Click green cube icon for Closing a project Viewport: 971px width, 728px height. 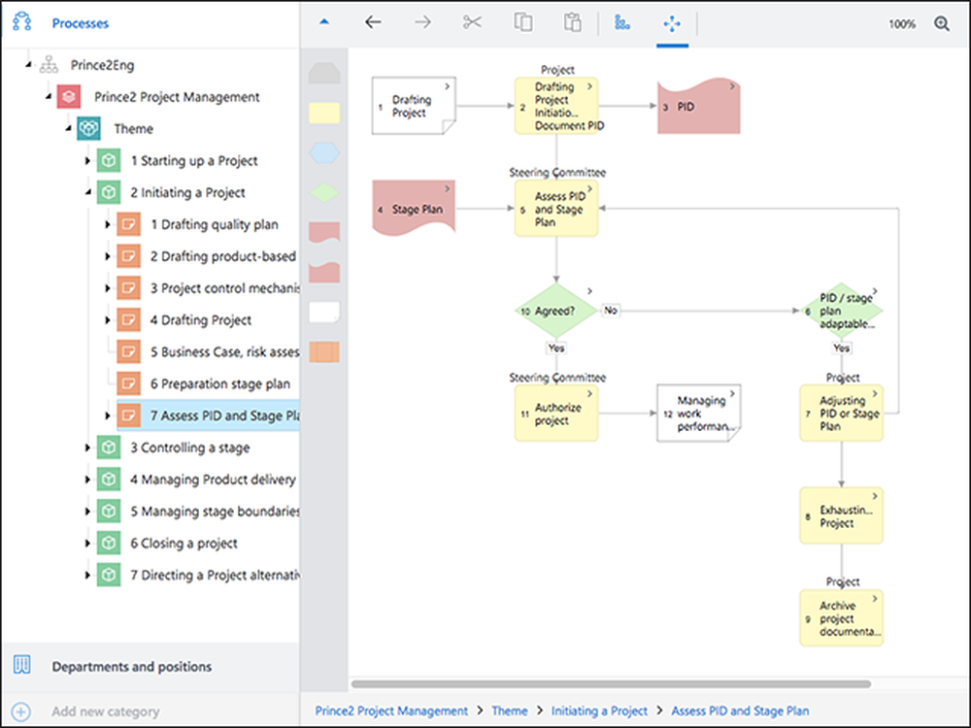109,543
